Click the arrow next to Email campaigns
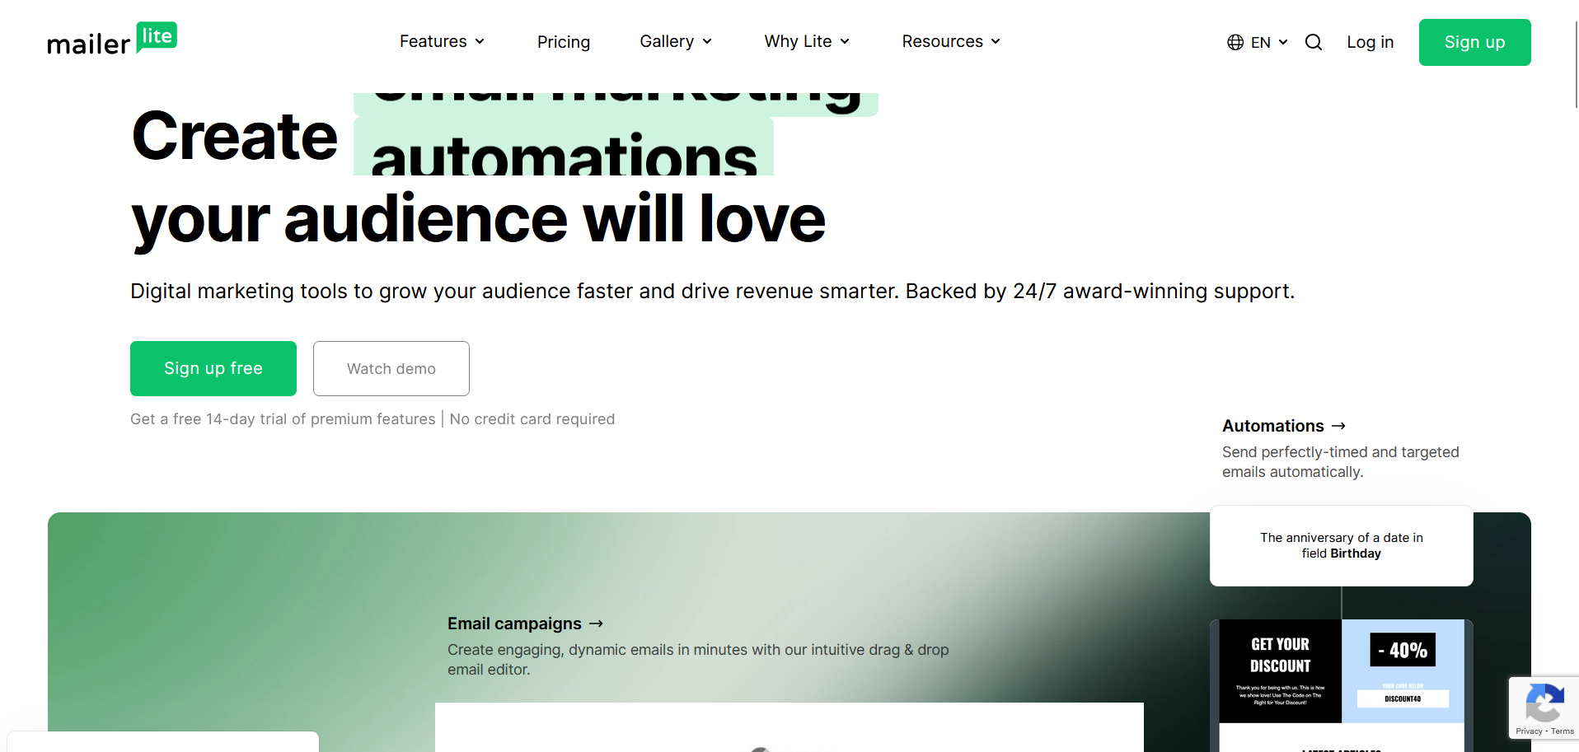This screenshot has height=752, width=1579. (596, 624)
